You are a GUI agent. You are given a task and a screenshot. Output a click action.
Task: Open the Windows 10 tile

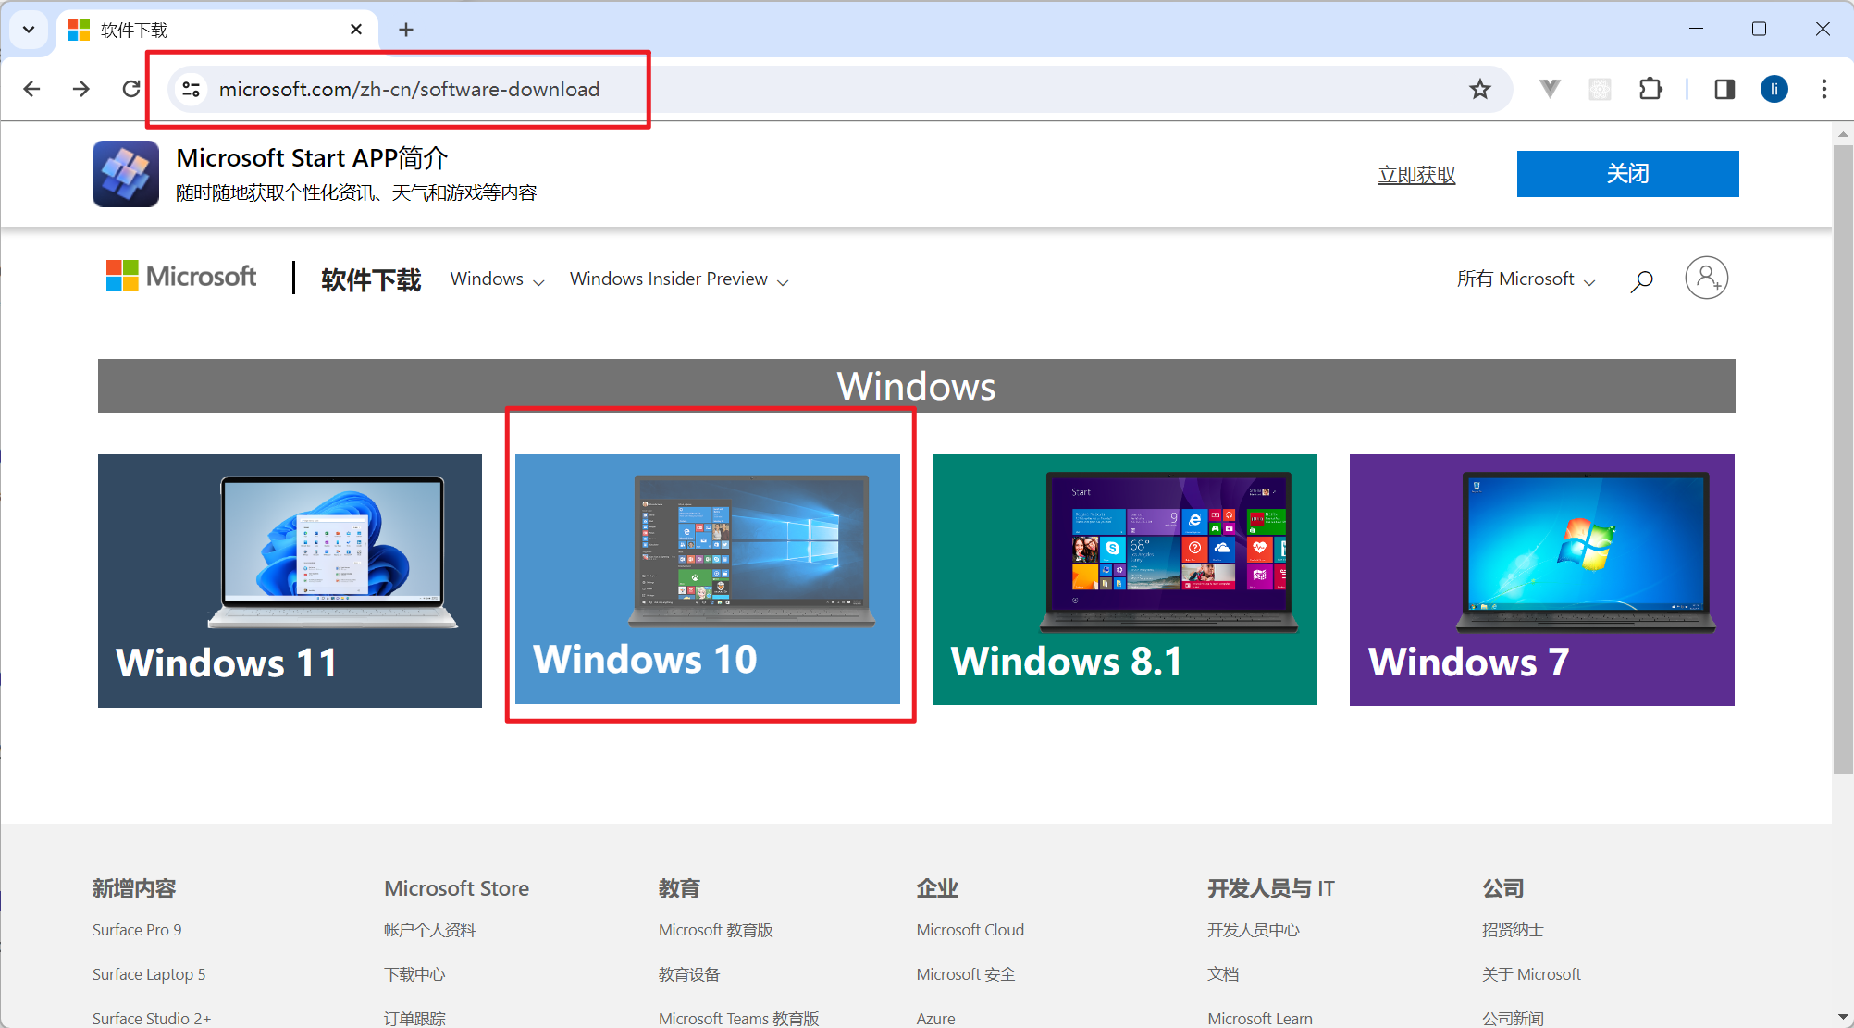click(x=708, y=579)
